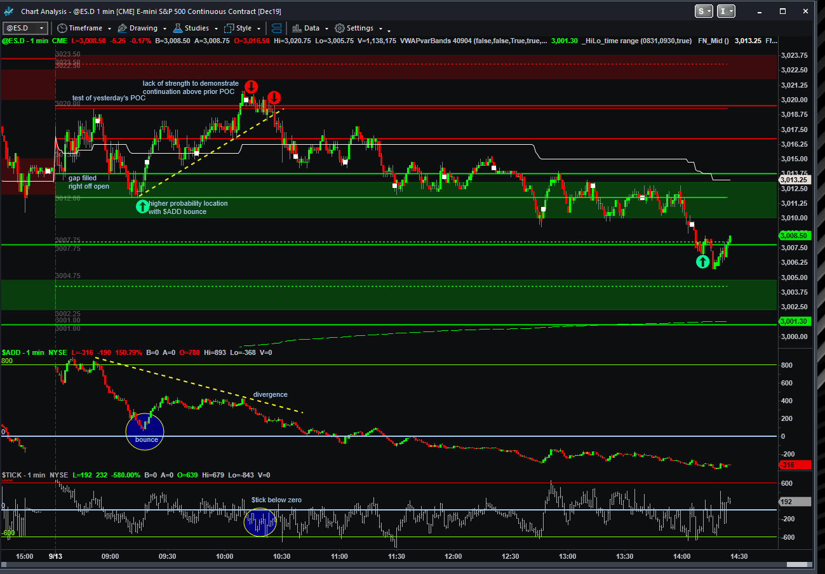This screenshot has width=825, height=574.
Task: Click the 'lack of strength to demonstrate' annotation
Action: tap(191, 83)
